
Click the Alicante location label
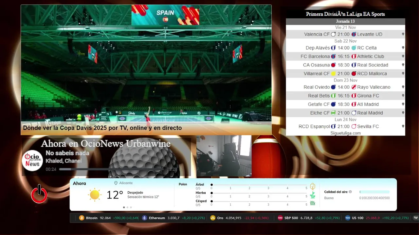pos(126,183)
